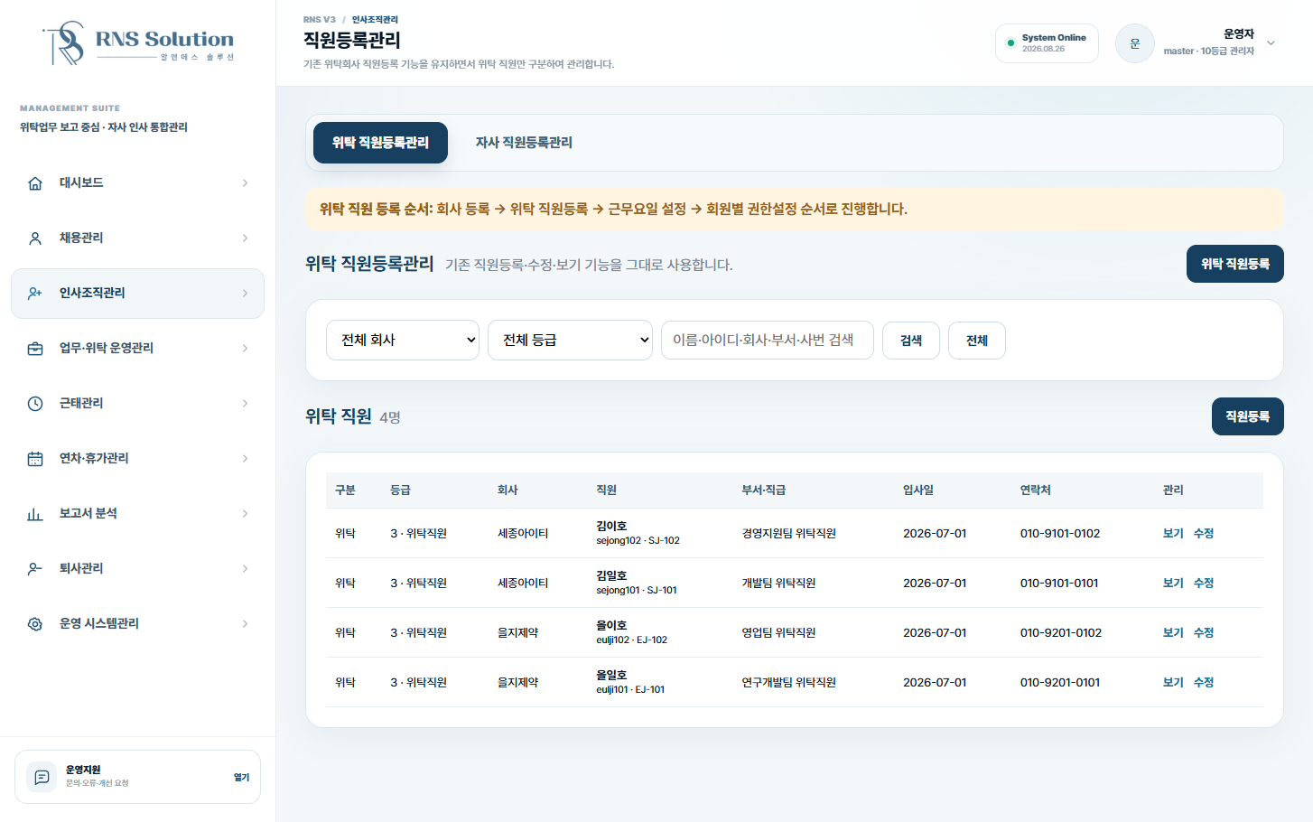The width and height of the screenshot is (1313, 822).
Task: Click the 보고서 분석 bar chart icon
Action: (35, 514)
